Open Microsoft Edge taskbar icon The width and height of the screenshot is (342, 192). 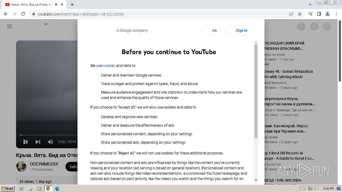click(57, 189)
